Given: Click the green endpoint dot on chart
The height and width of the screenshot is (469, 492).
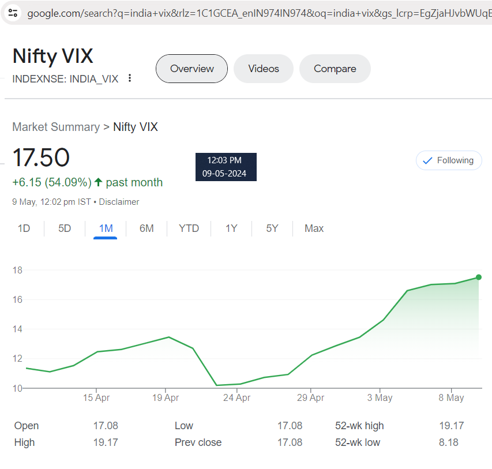Looking at the screenshot, I should [479, 277].
